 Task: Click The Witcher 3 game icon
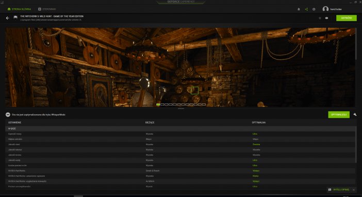click(15, 17)
